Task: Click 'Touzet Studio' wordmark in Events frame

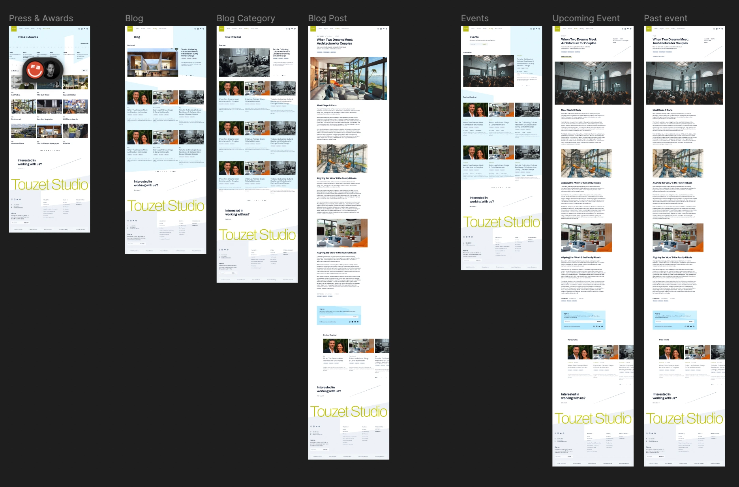Action: click(501, 222)
